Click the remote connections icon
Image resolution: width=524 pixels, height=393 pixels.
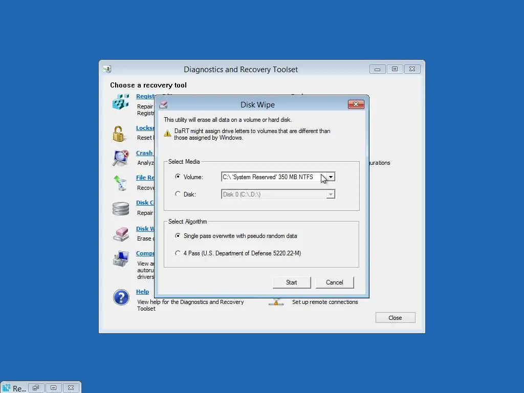click(276, 302)
